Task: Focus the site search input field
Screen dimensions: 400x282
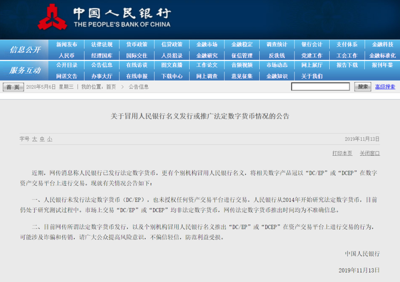Action: [x=320, y=87]
